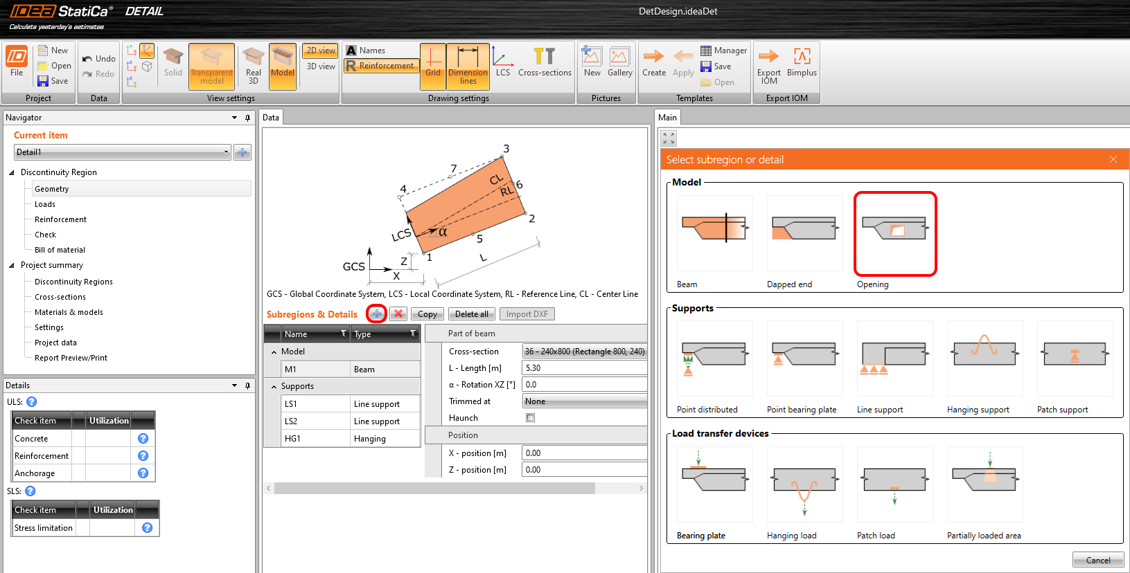Enable the Haunch checkbox
1130x573 pixels.
[x=530, y=418]
